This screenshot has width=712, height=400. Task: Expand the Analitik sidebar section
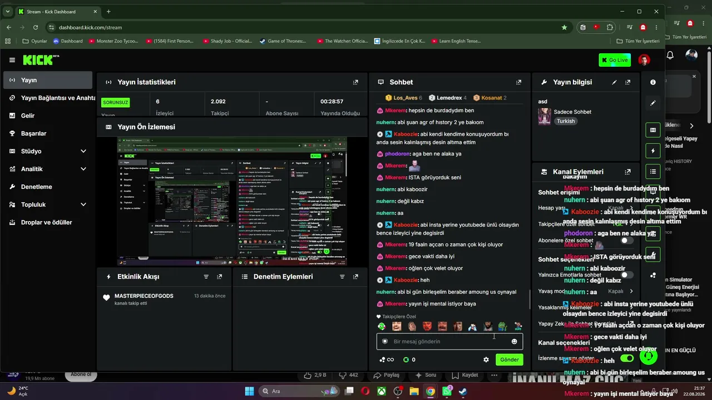pyautogui.click(x=48, y=169)
